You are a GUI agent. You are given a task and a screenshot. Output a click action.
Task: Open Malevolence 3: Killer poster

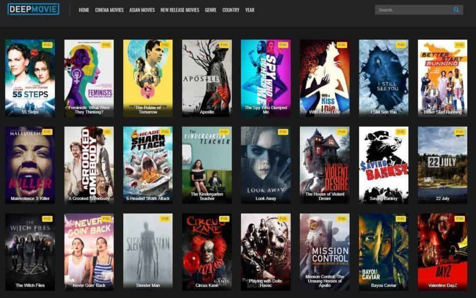[30, 165]
